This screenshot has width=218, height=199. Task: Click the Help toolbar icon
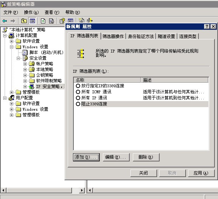click(62, 21)
